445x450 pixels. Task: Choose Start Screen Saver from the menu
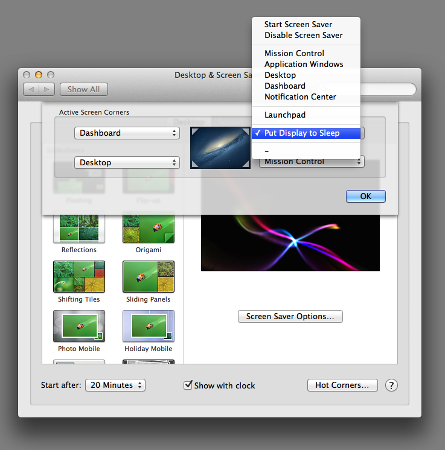point(306,24)
